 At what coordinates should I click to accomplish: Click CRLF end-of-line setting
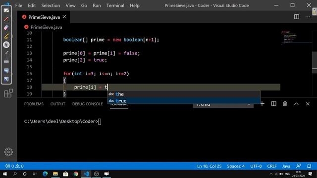coord(272,166)
